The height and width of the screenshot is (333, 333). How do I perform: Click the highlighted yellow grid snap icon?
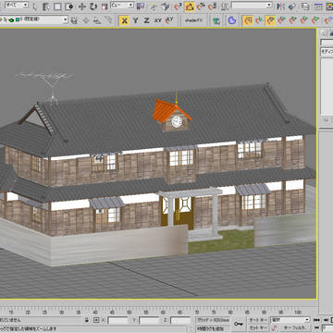tap(248, 20)
